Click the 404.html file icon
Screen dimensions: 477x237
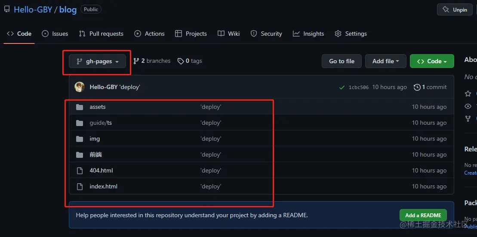pos(80,171)
